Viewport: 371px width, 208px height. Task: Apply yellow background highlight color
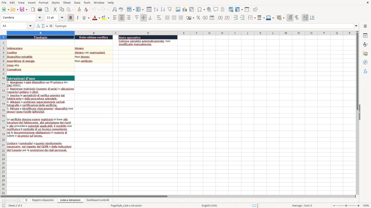[x=104, y=18]
